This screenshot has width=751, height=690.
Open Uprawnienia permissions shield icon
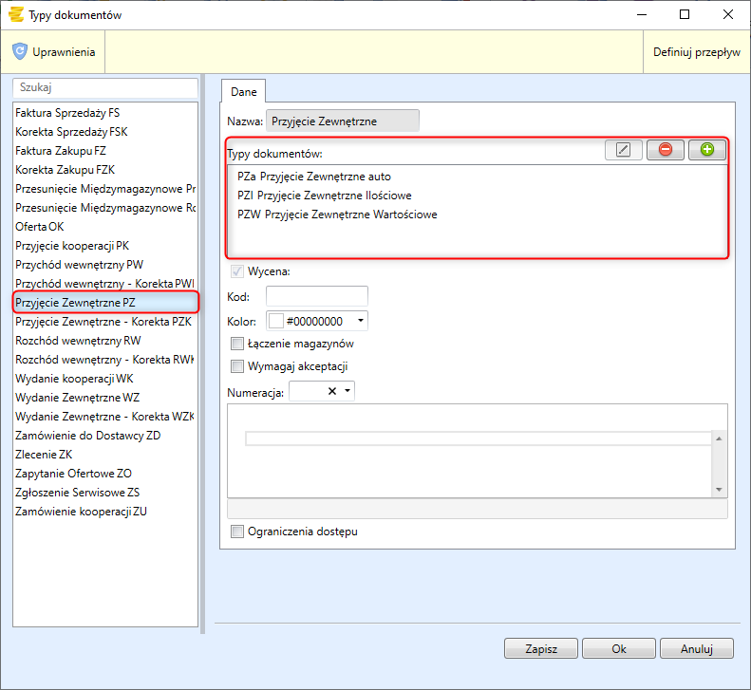pos(20,52)
